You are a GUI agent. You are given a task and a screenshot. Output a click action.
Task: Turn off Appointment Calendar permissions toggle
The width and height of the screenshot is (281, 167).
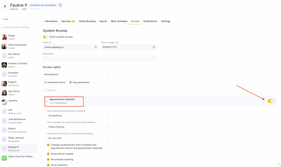point(271,101)
